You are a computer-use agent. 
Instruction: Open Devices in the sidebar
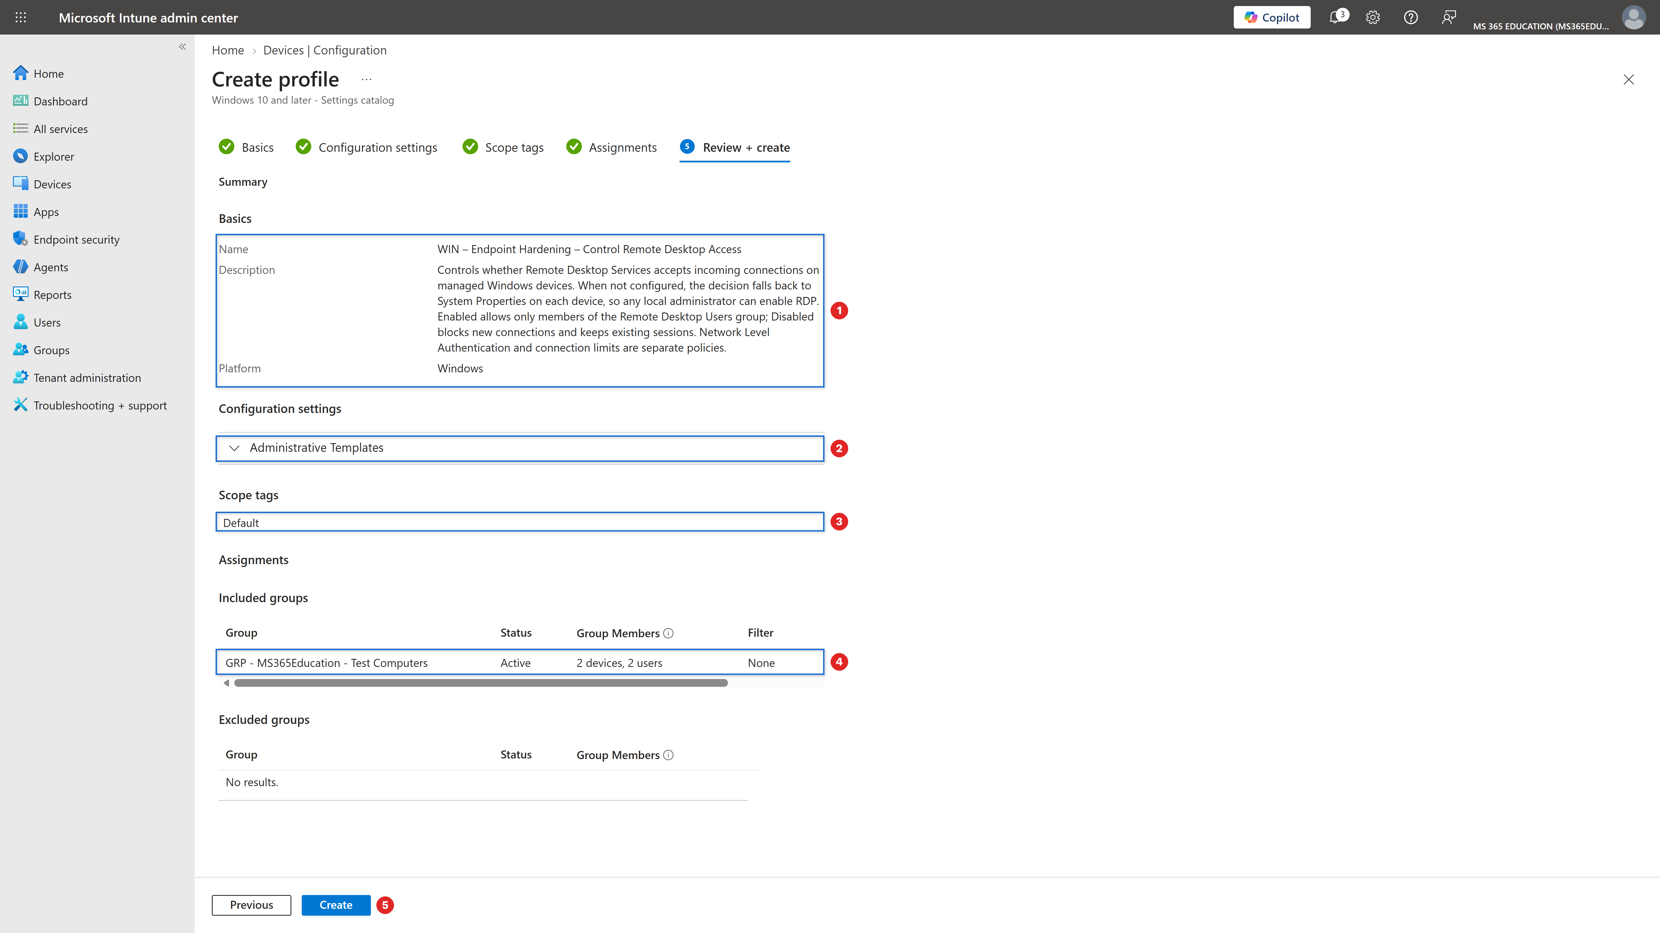click(x=52, y=184)
